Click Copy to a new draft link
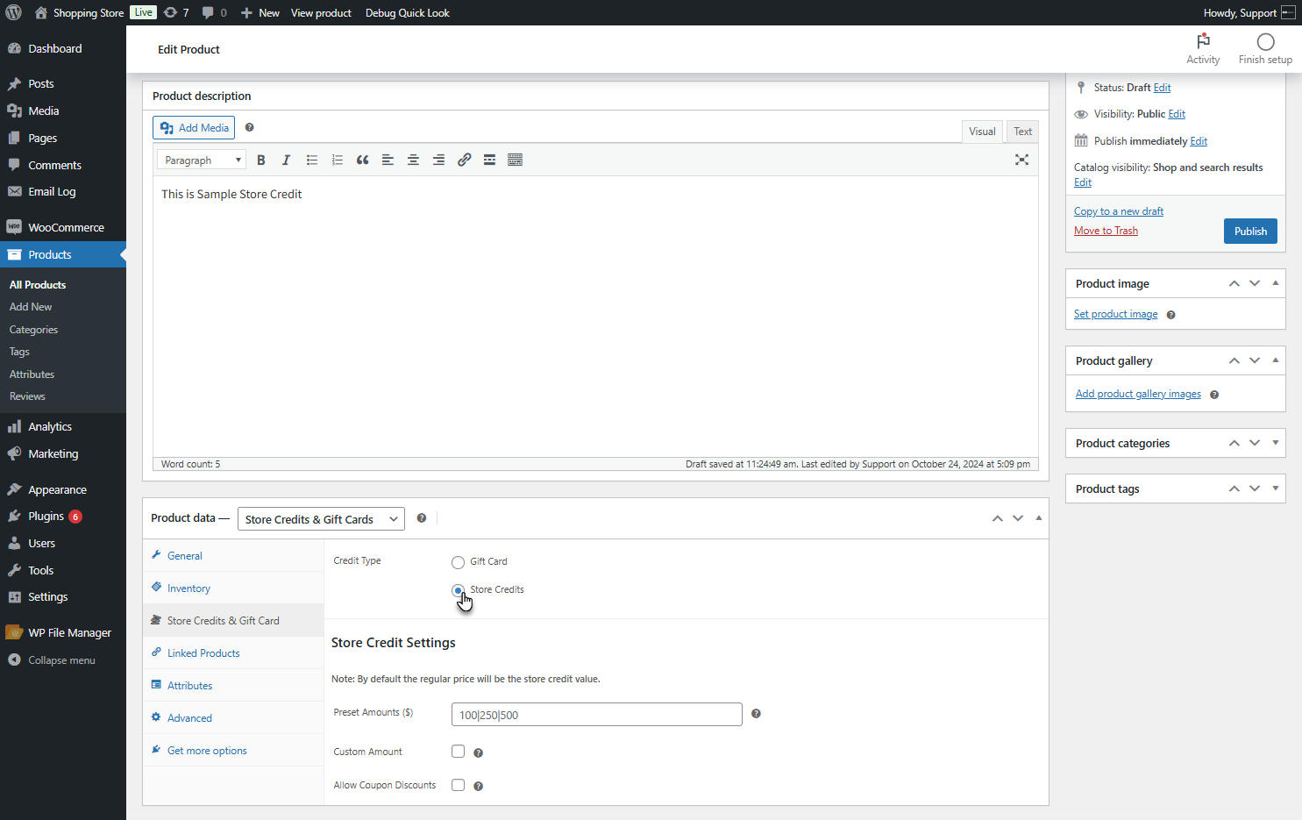Screen dimensions: 1302x820 1119,211
